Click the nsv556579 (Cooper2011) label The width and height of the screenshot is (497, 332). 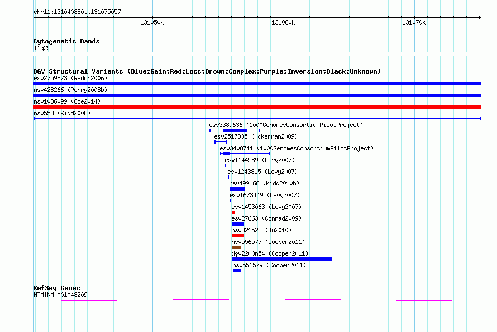[269, 265]
